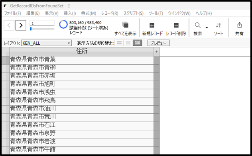
Task: Select the 青森県青森市石江 row
Action: (x=82, y=126)
